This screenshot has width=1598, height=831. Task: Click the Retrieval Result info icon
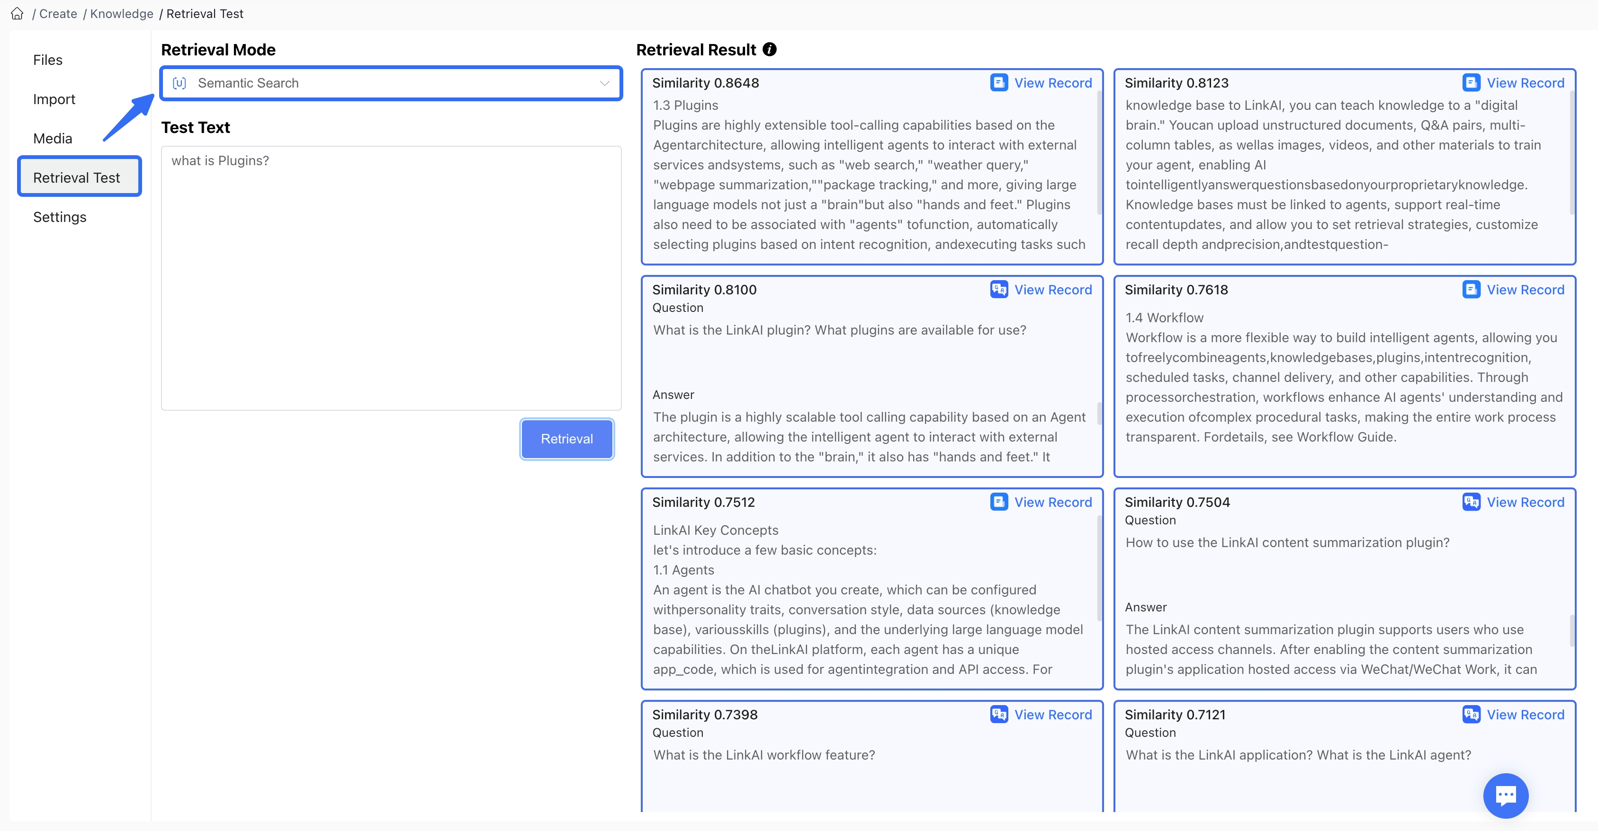pyautogui.click(x=769, y=50)
